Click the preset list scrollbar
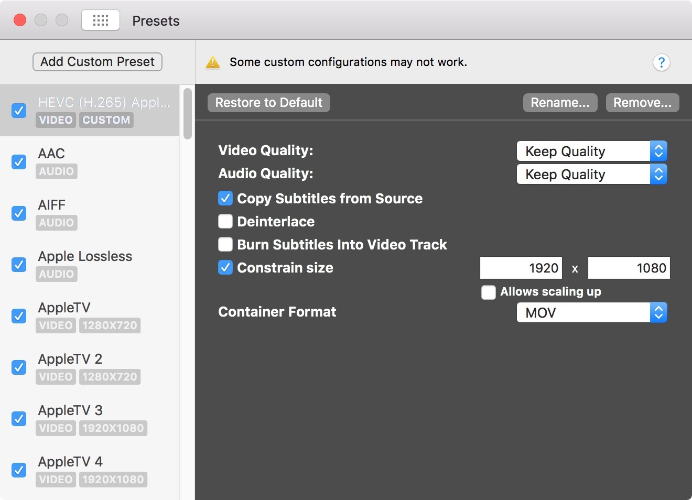Image resolution: width=692 pixels, height=500 pixels. pyautogui.click(x=188, y=114)
